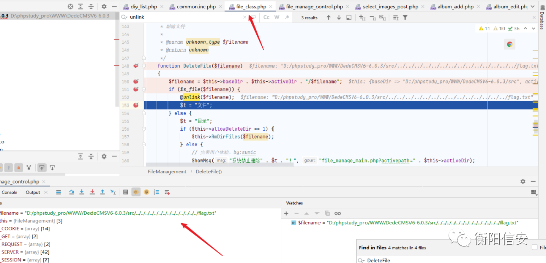This screenshot has width=546, height=263.
Task: Clear the unlink search text
Action: (x=245, y=17)
